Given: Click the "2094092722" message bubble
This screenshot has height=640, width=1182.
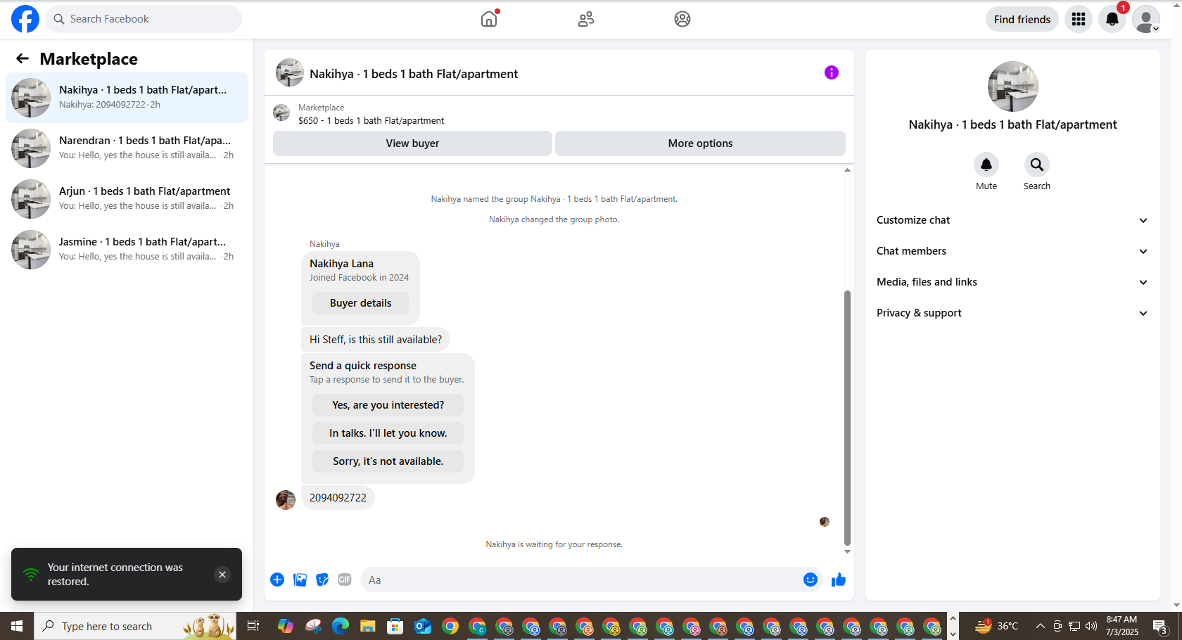Looking at the screenshot, I should point(338,497).
